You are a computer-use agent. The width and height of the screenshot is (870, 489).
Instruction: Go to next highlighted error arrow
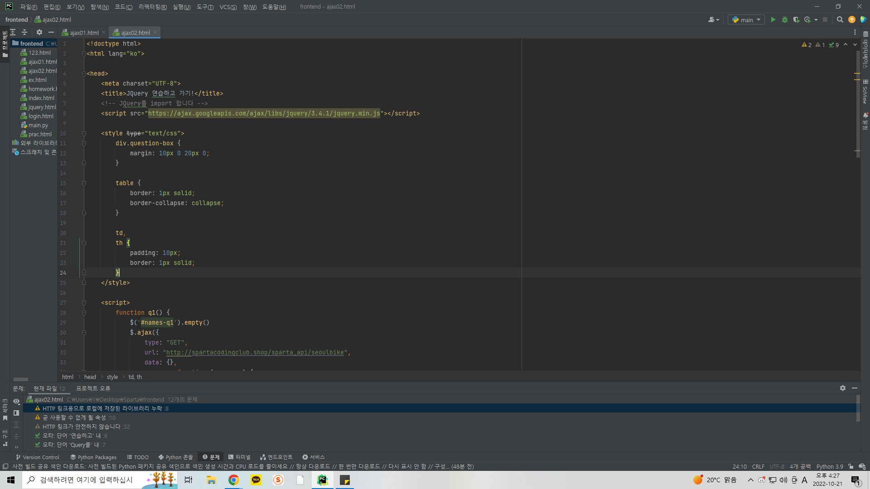click(855, 44)
